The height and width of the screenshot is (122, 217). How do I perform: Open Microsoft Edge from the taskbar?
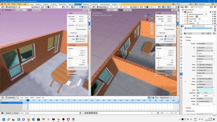34,119
